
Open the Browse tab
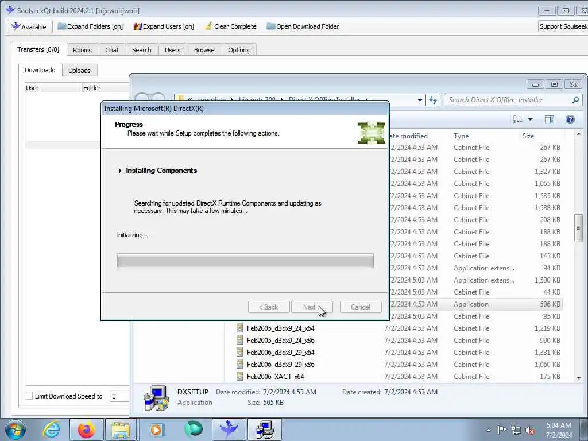(204, 50)
